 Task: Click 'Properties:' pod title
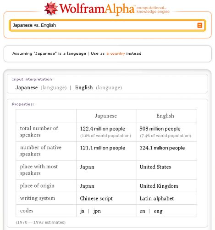click(x=23, y=104)
